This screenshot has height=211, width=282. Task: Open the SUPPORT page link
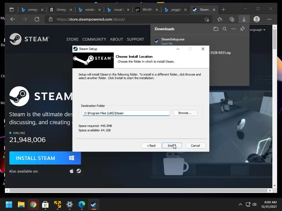(x=135, y=39)
